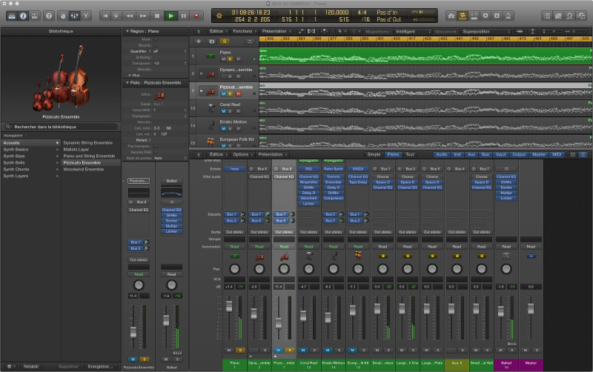Mute the Coral Reef track
This screenshot has height=372, width=593.
tap(222, 111)
